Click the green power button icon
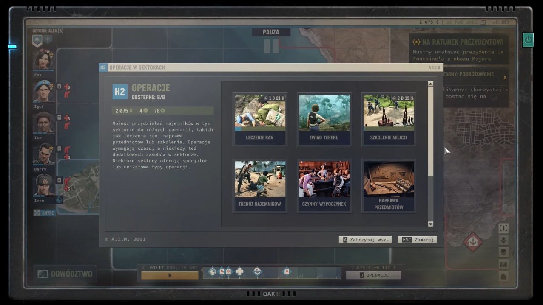The width and height of the screenshot is (543, 305). tap(528, 40)
